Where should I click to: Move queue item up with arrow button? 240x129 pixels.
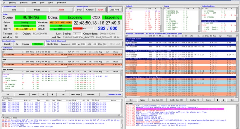43,95
